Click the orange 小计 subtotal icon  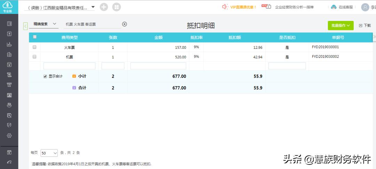click(x=74, y=76)
